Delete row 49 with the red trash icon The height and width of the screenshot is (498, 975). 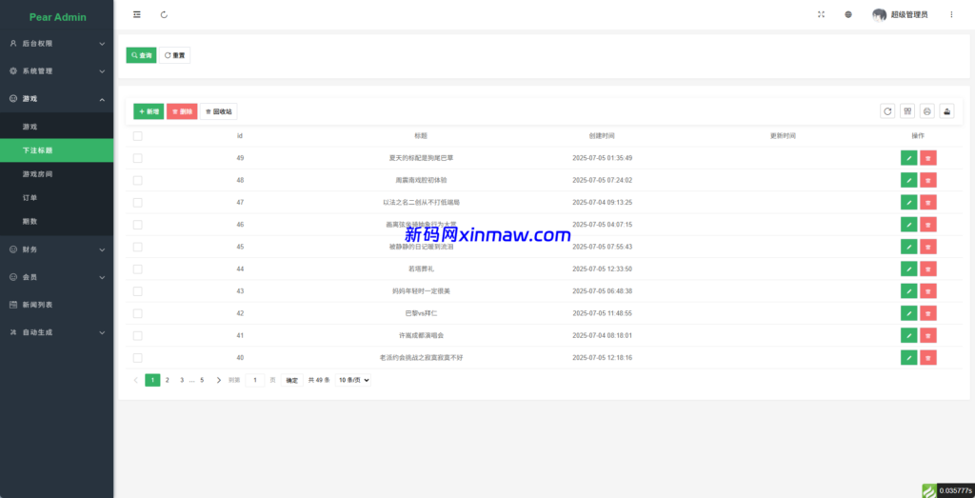(928, 158)
